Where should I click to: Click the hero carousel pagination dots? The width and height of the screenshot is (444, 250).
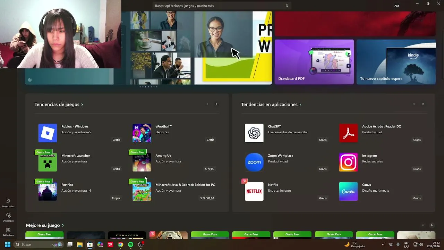148,87
